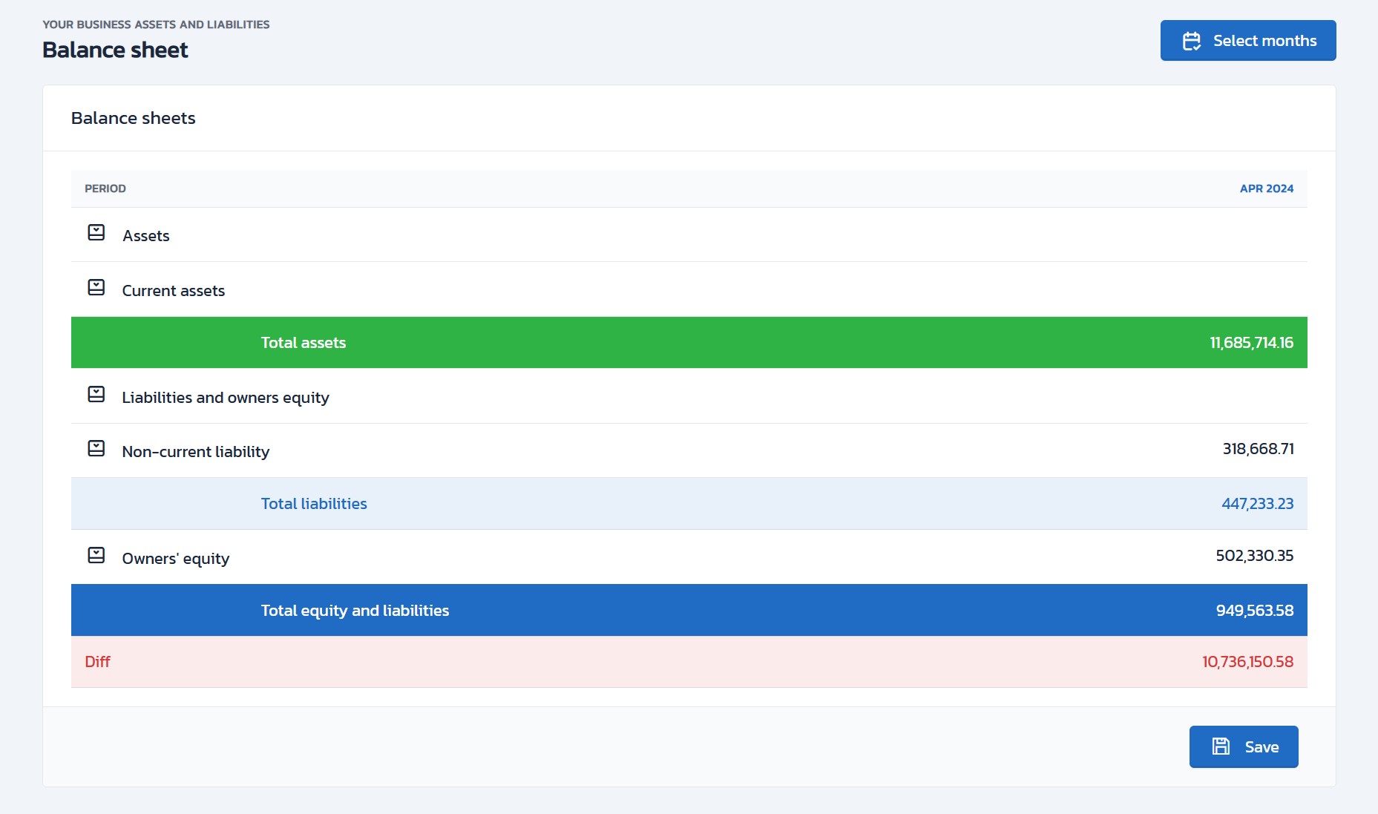The image size is (1378, 814).
Task: Click the PERIOD column header
Action: [105, 188]
